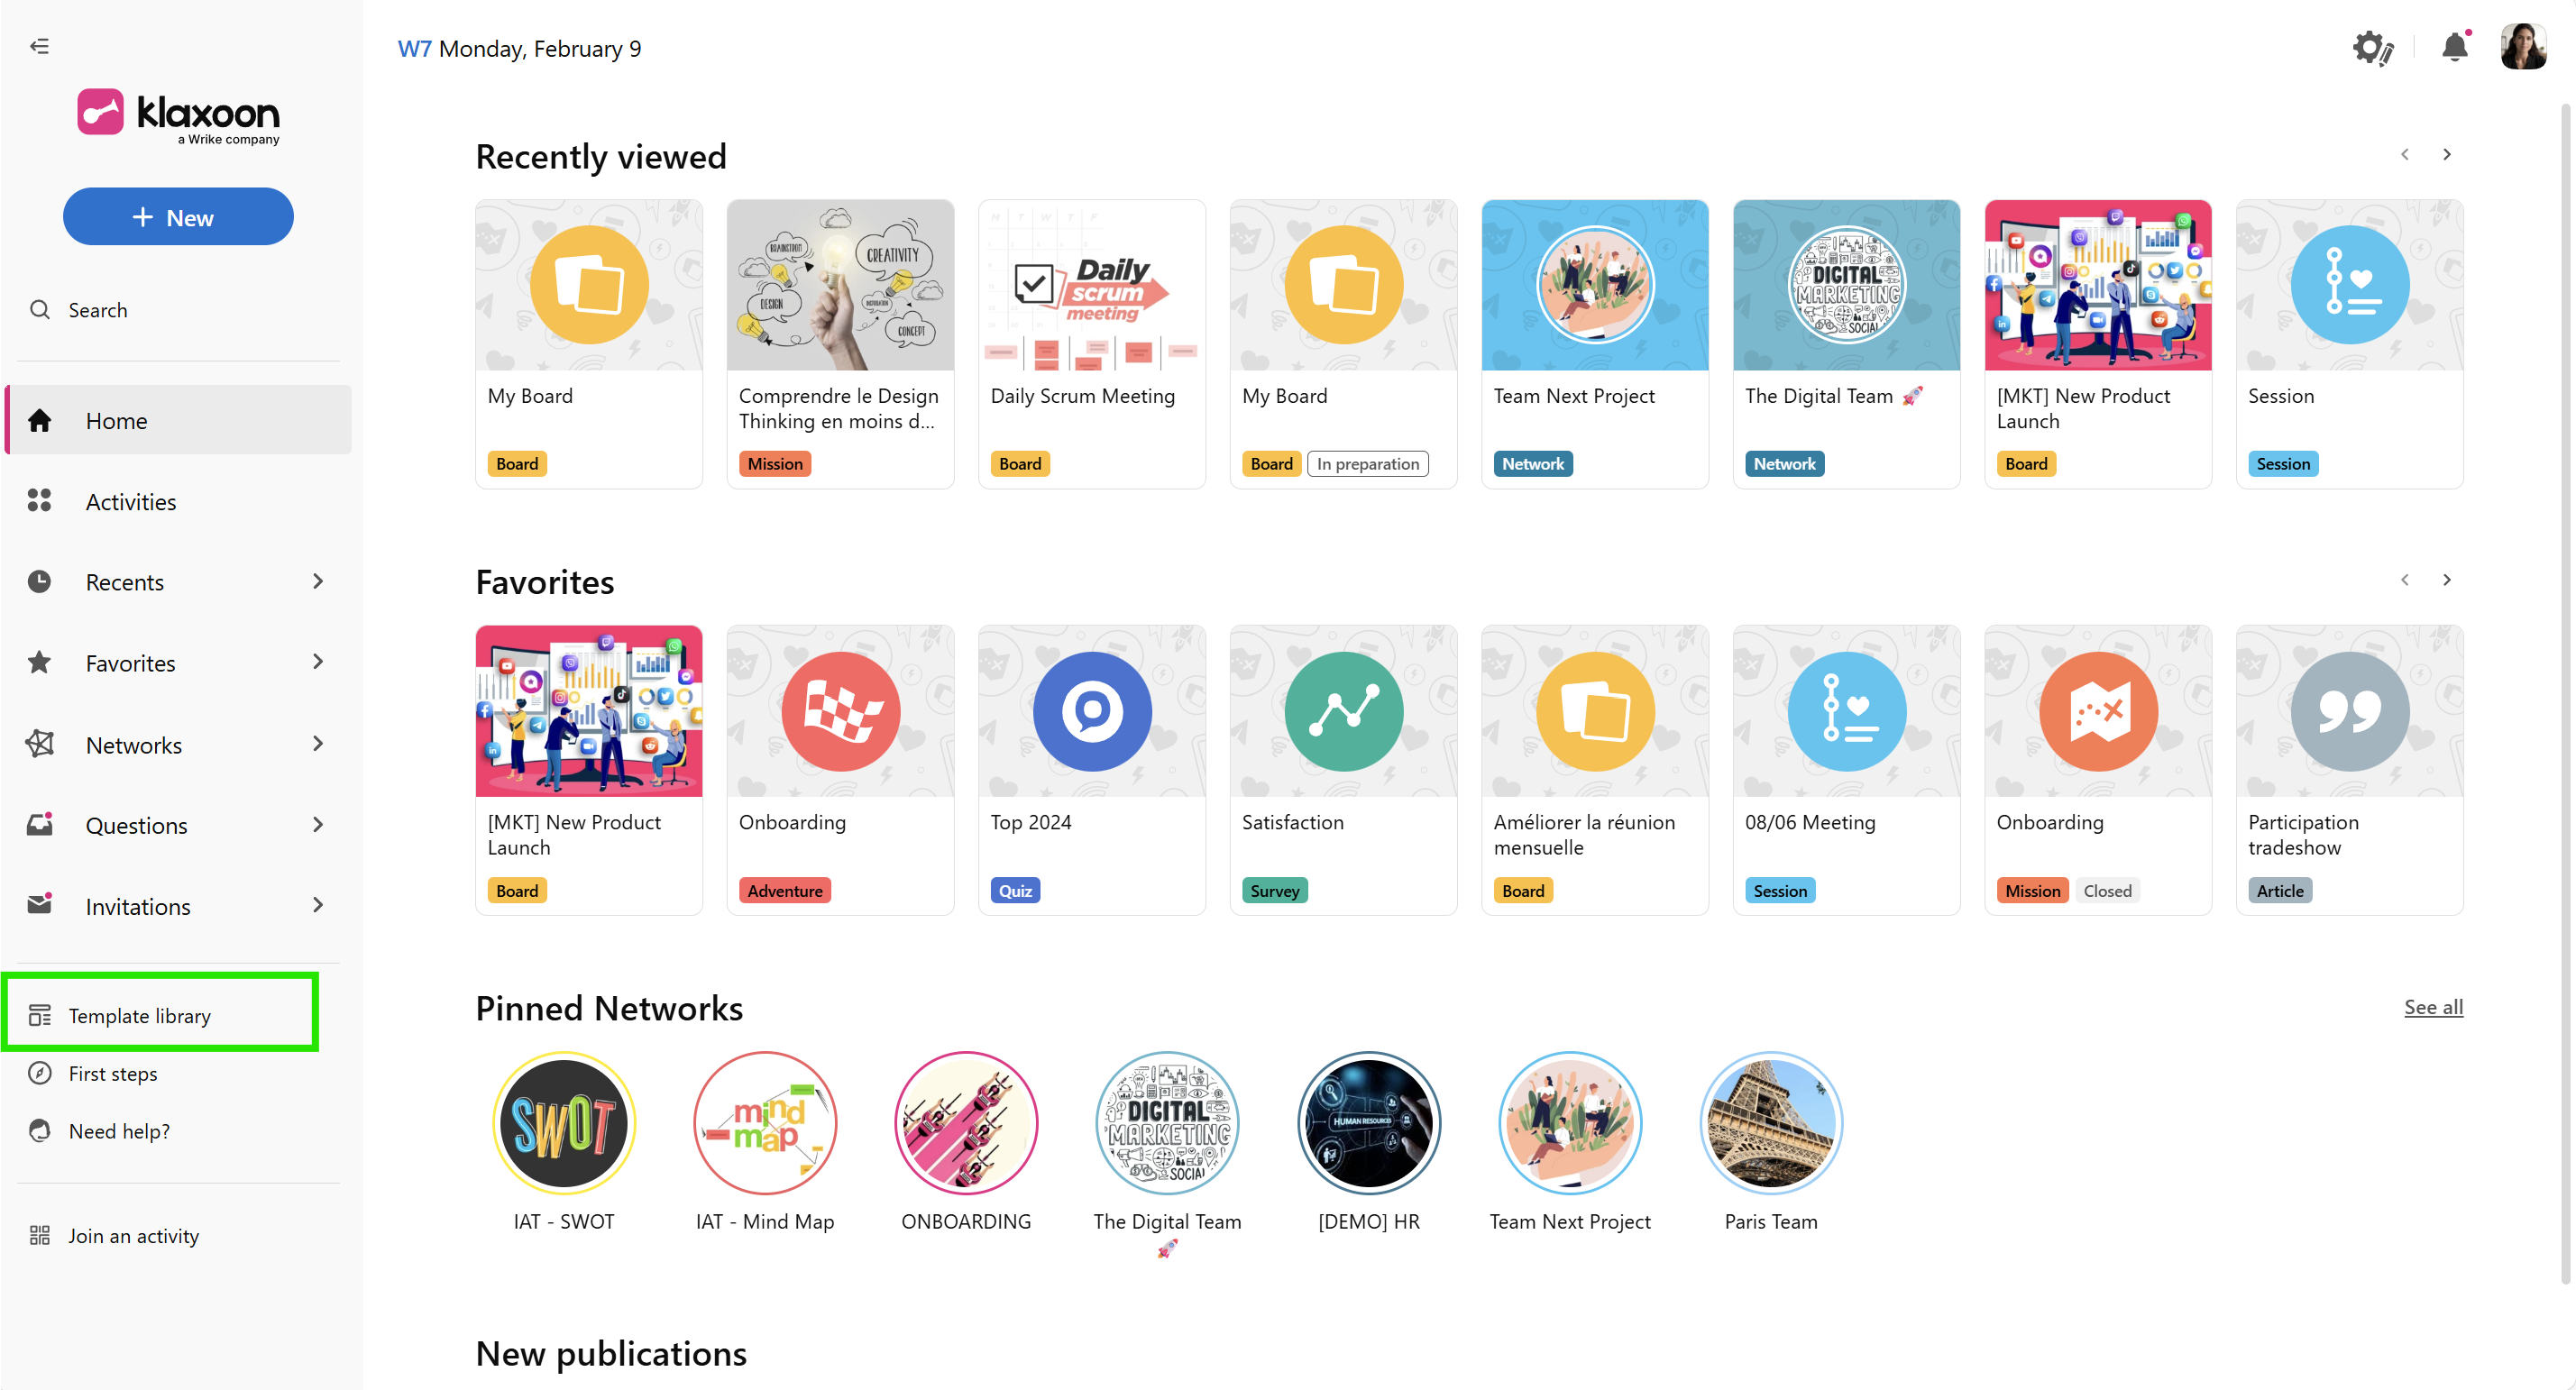
Task: Open settings gear icon in header
Action: 2371,47
